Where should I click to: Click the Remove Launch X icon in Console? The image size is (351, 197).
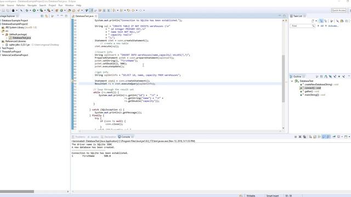(x=300, y=137)
